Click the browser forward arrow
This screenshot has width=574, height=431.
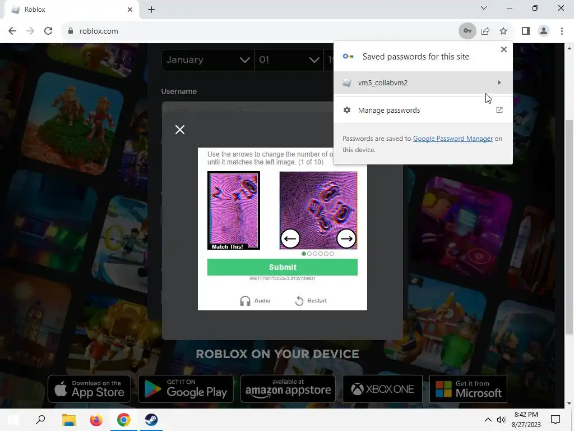point(30,31)
